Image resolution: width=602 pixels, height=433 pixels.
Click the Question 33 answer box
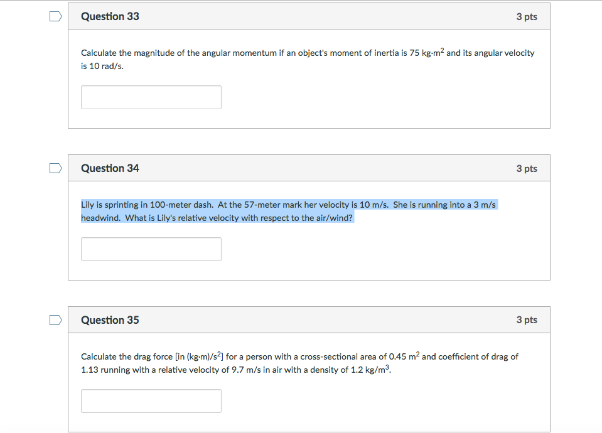(151, 97)
